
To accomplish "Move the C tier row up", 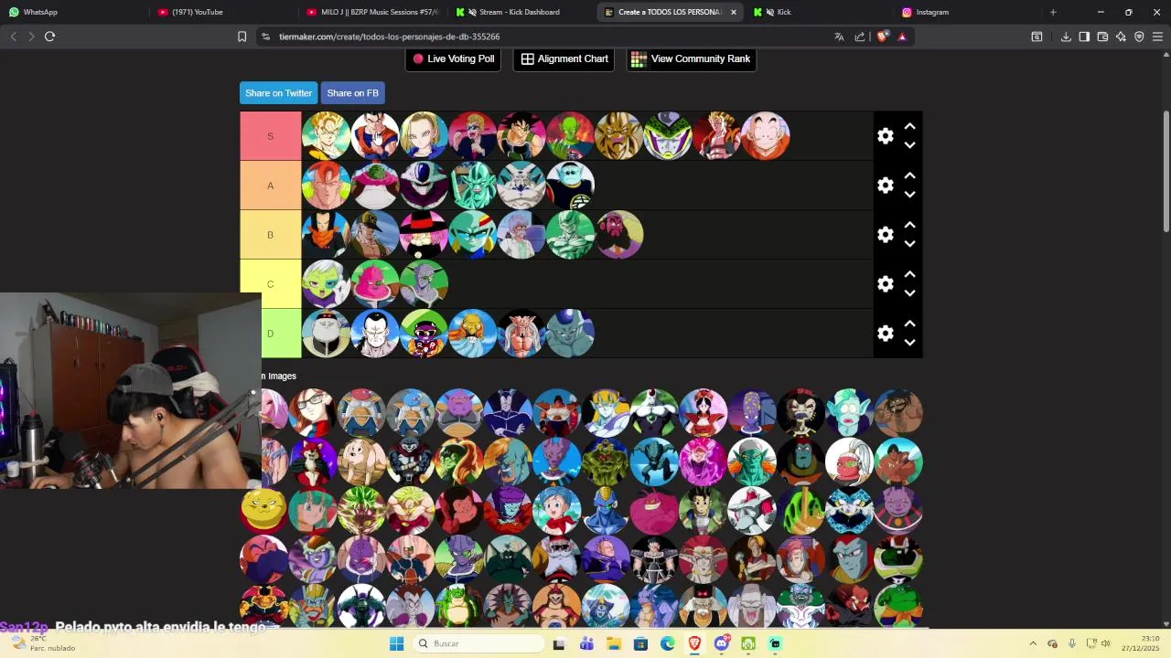I will tap(909, 275).
